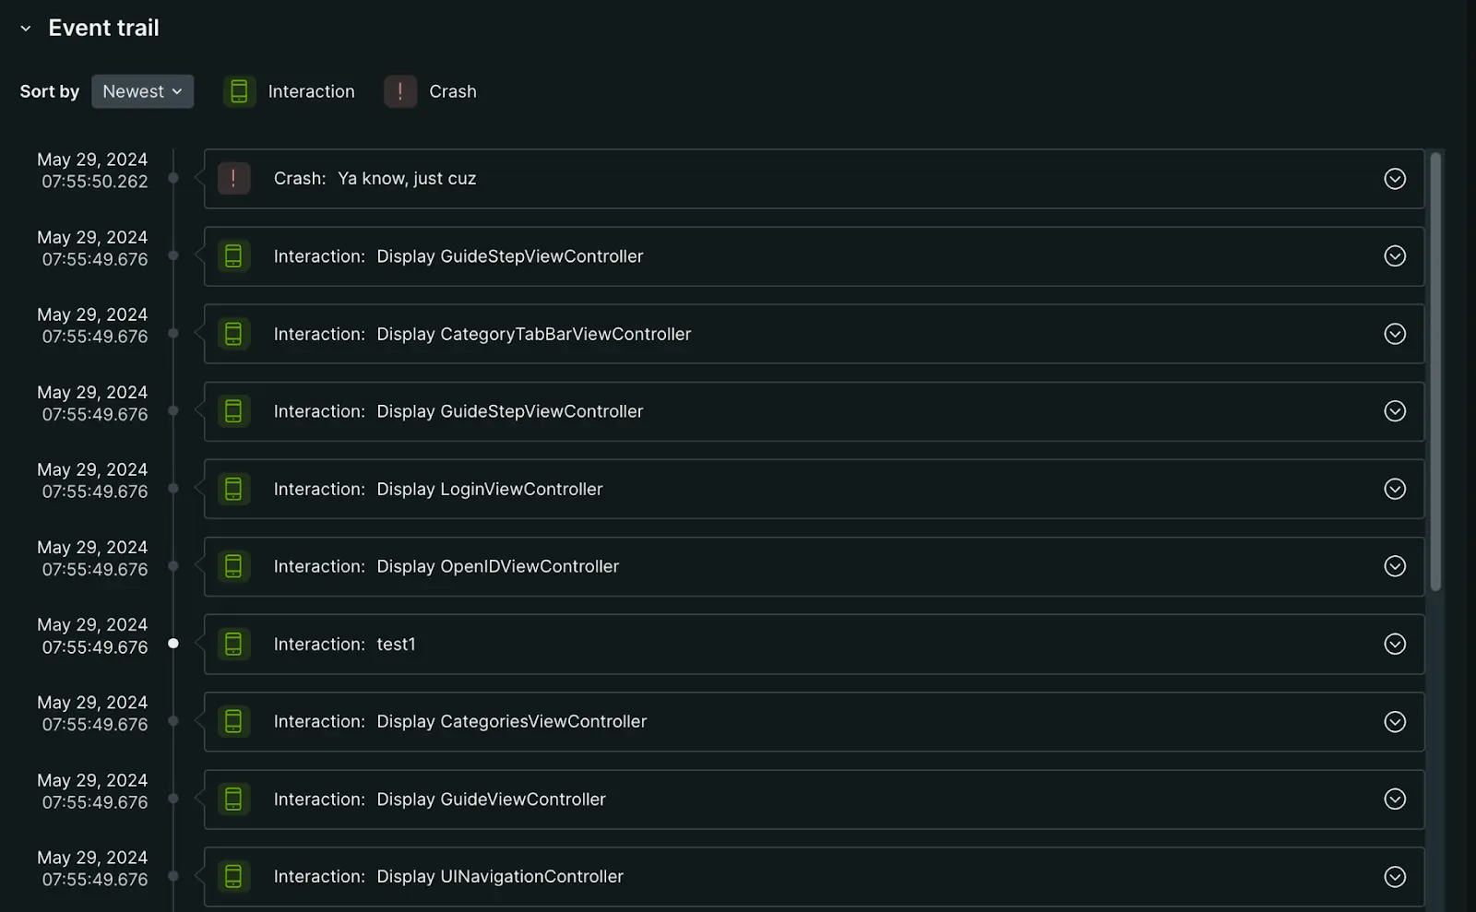
Task: Open the Sort by Newest dropdown
Action: click(x=142, y=91)
